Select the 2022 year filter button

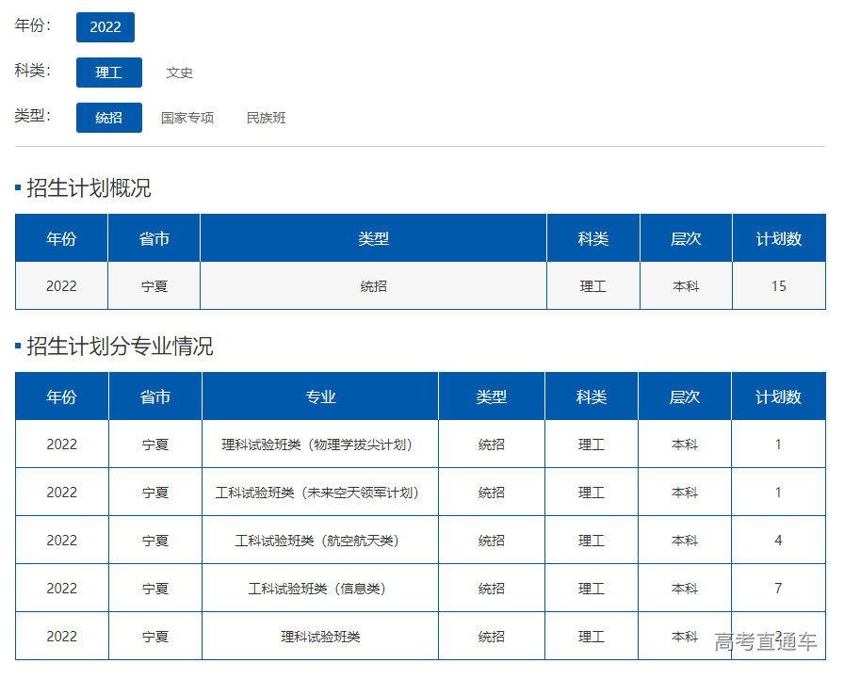[105, 27]
